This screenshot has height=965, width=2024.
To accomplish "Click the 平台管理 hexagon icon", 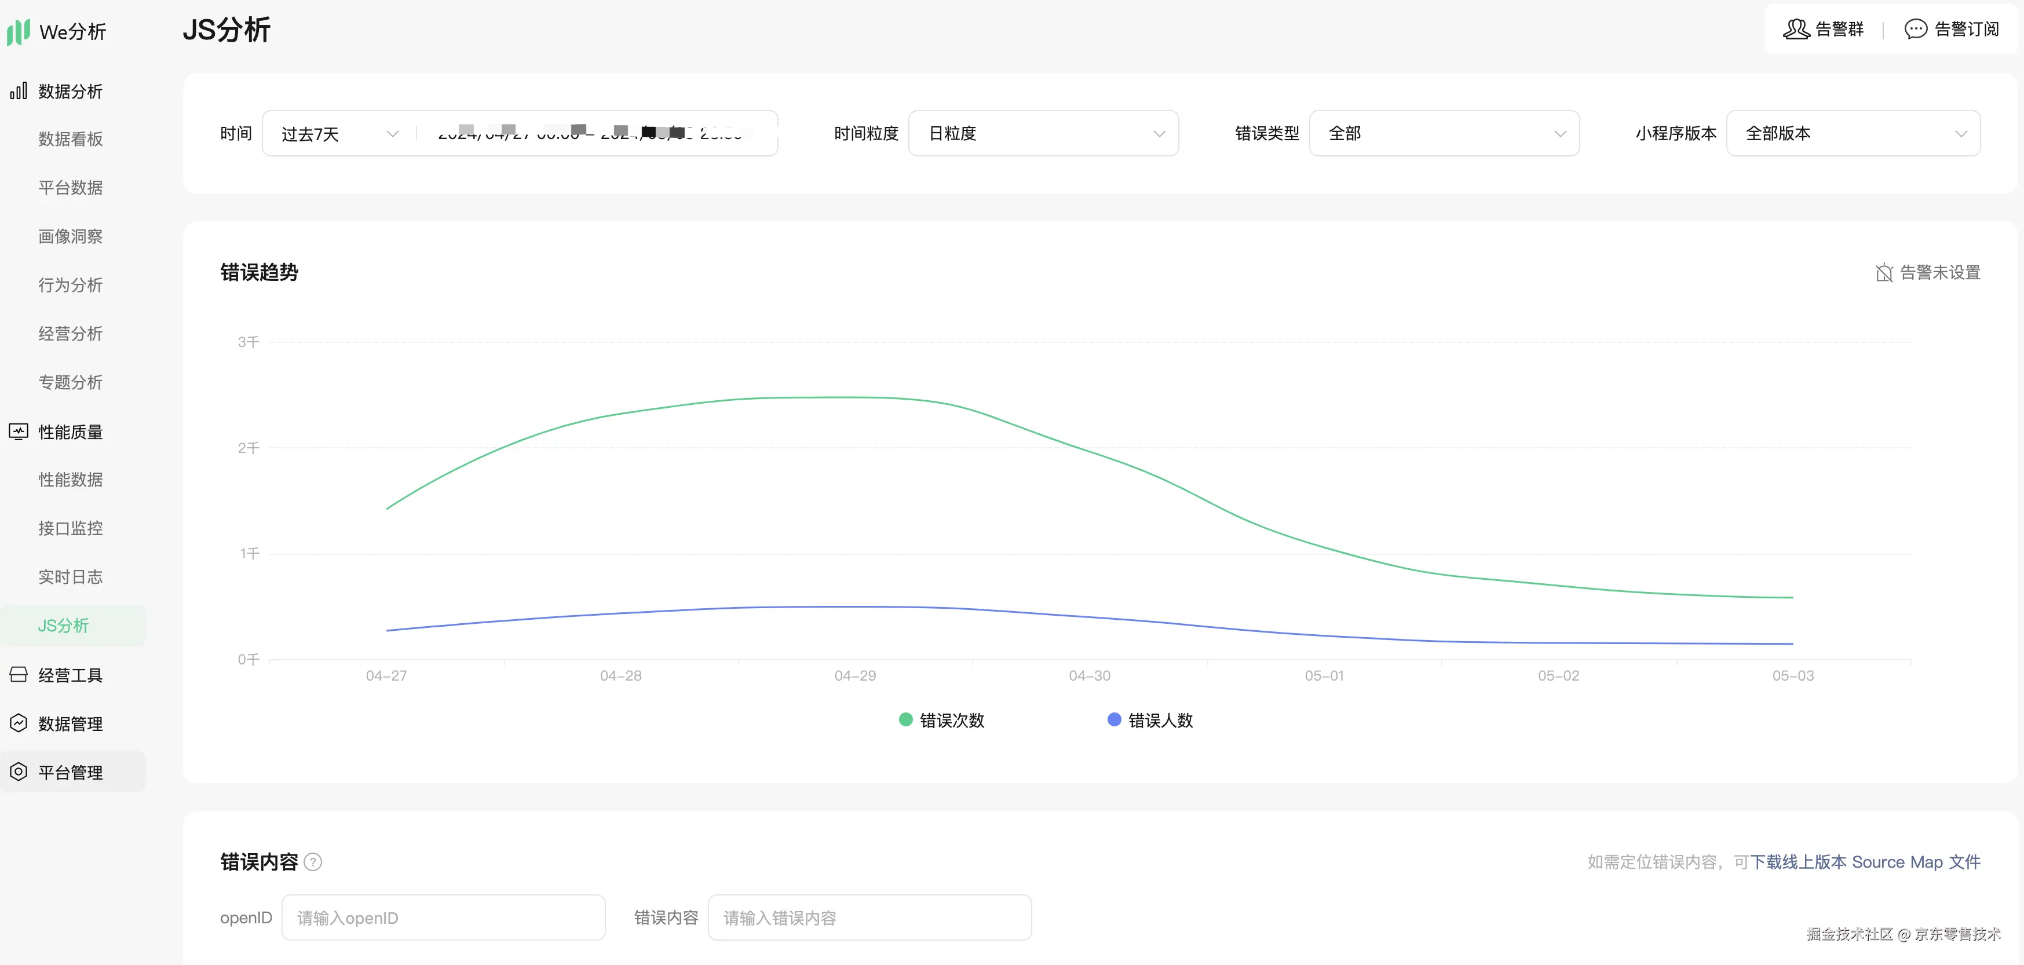I will tap(18, 773).
